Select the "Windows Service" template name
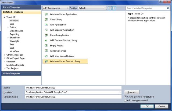 pos(58,51)
